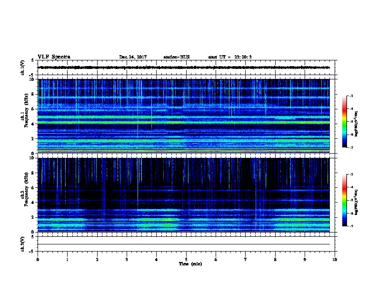This screenshot has height=291, width=377.
Task: Click the "ch.1(V)" waveform axis label
Action: (x=23, y=68)
